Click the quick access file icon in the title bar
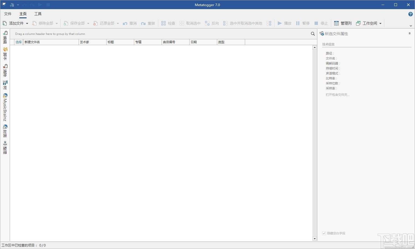 coord(12,5)
